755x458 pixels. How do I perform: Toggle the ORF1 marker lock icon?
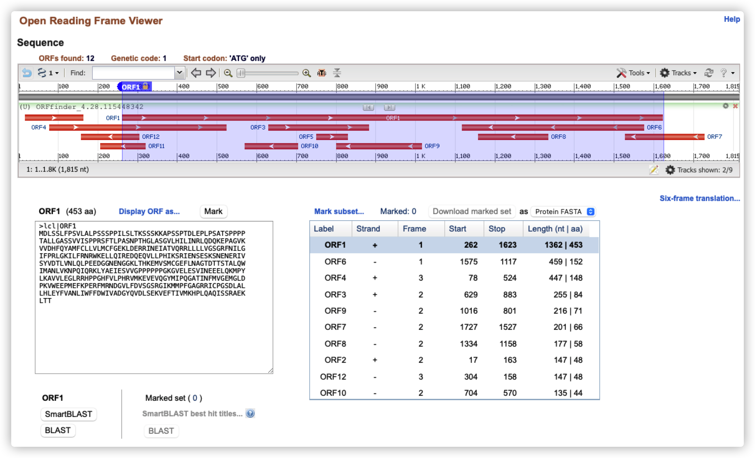tap(145, 86)
